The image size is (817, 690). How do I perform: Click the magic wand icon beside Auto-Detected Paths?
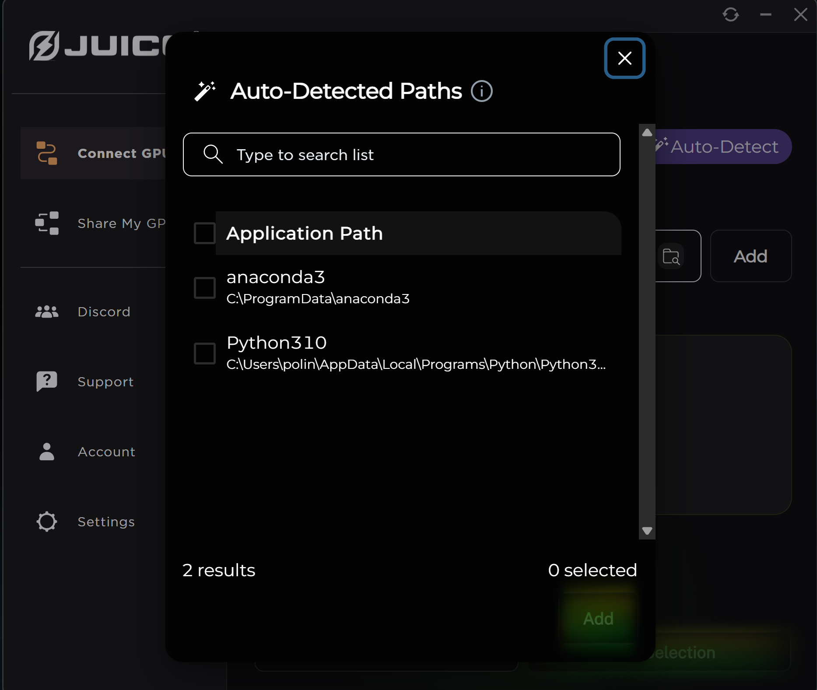coord(205,91)
